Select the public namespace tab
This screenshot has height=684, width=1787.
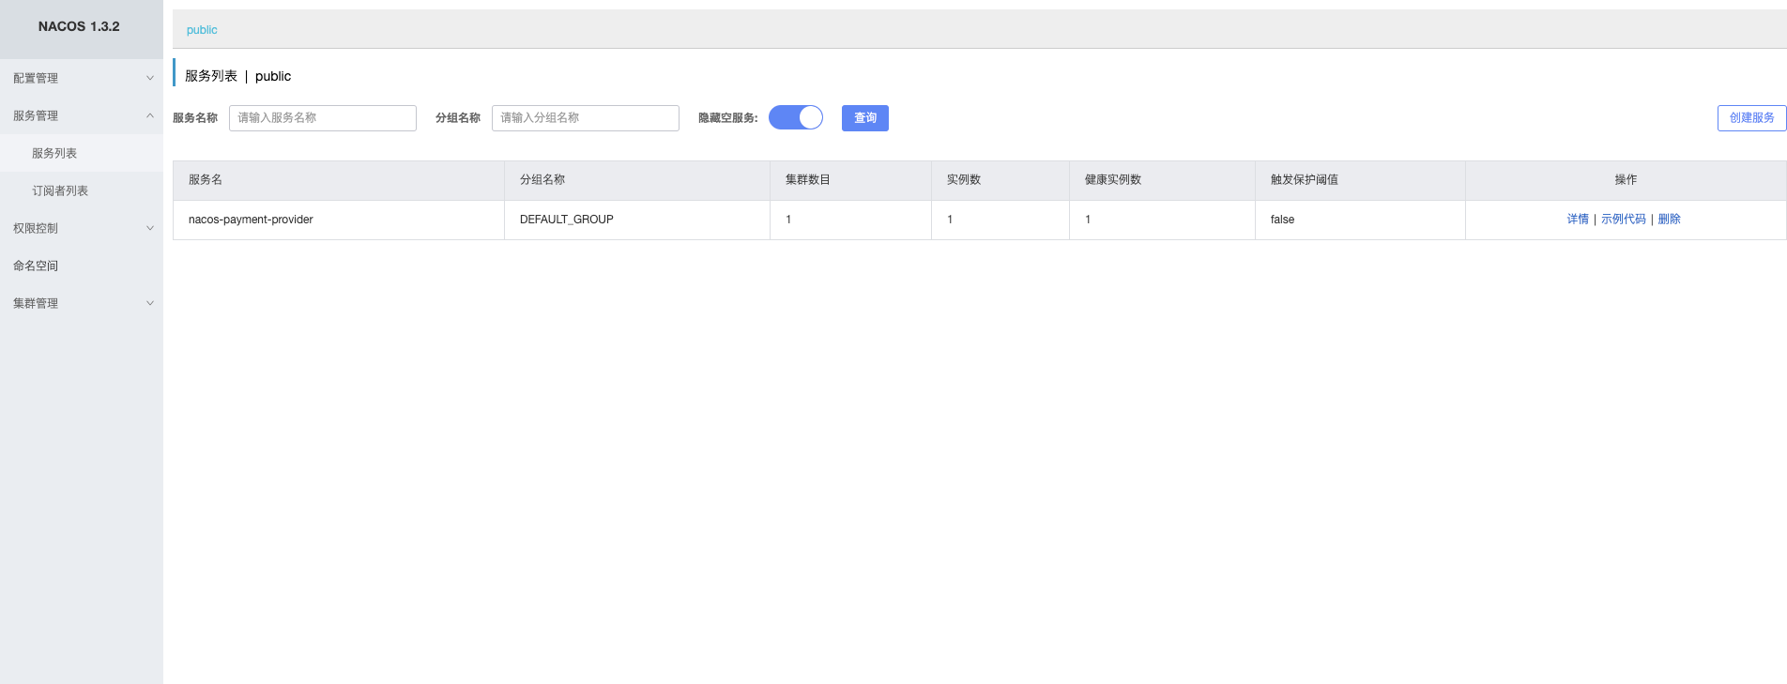[202, 30]
